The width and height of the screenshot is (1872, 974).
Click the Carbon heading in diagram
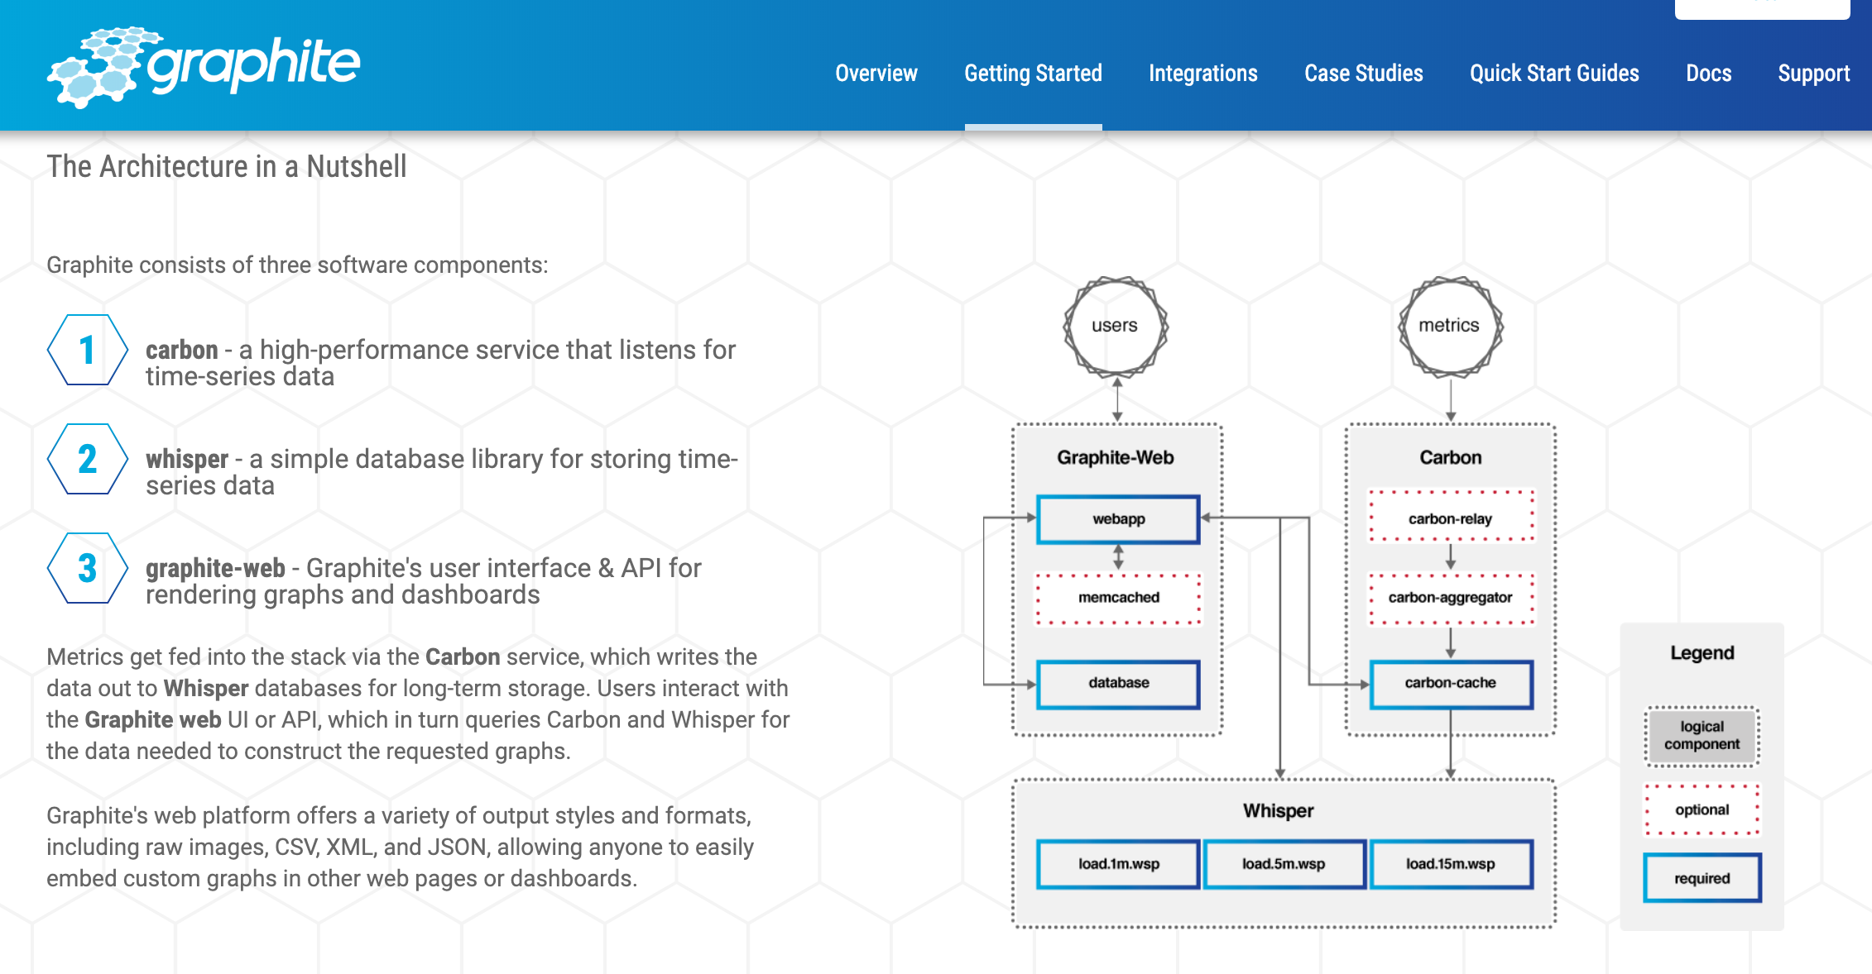[1450, 457]
